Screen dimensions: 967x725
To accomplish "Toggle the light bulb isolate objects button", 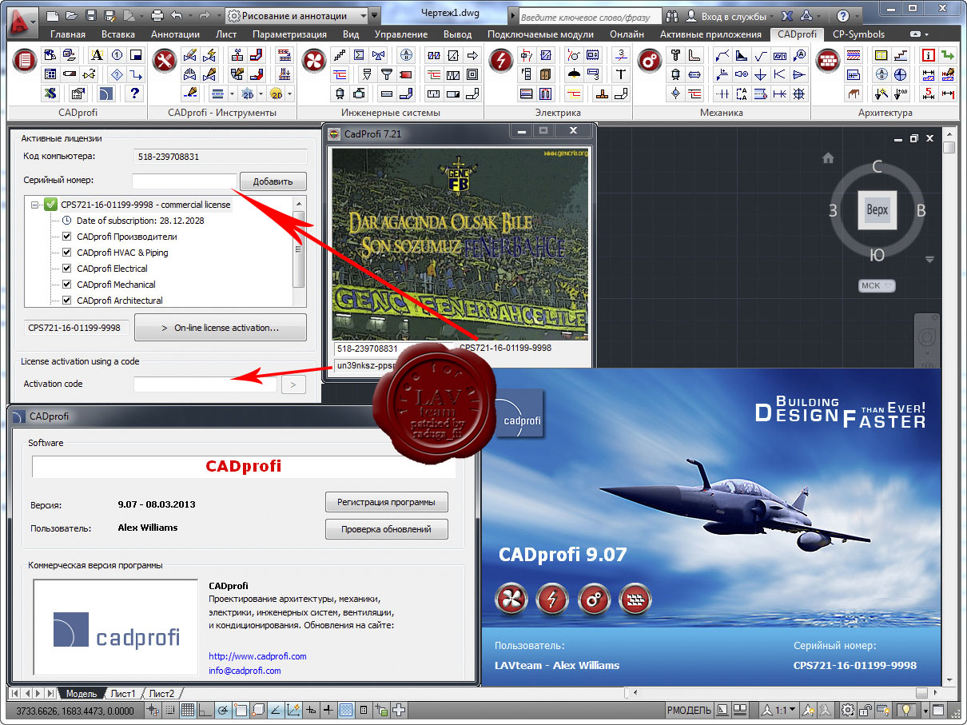I will click(906, 710).
